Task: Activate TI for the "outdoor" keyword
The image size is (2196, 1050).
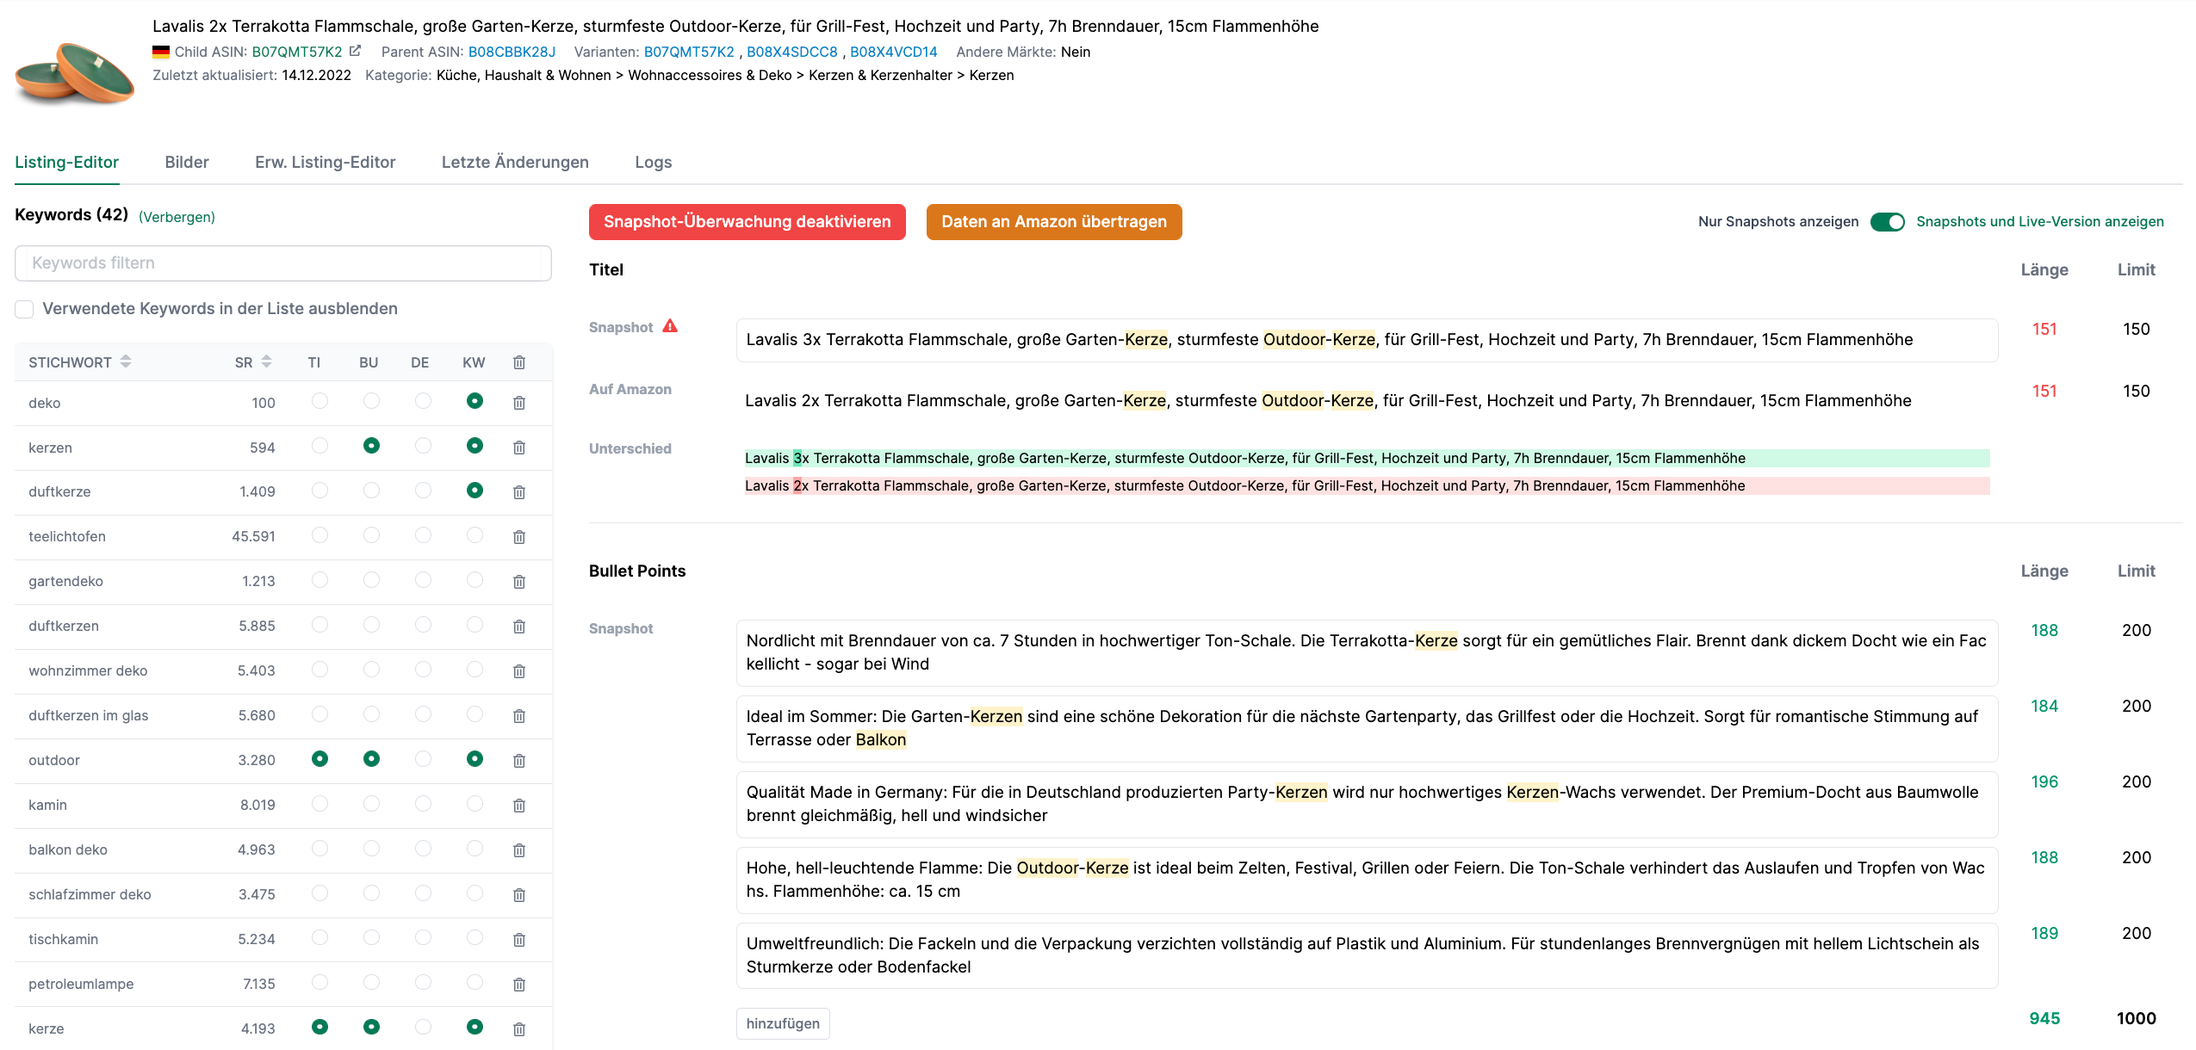Action: [x=319, y=760]
